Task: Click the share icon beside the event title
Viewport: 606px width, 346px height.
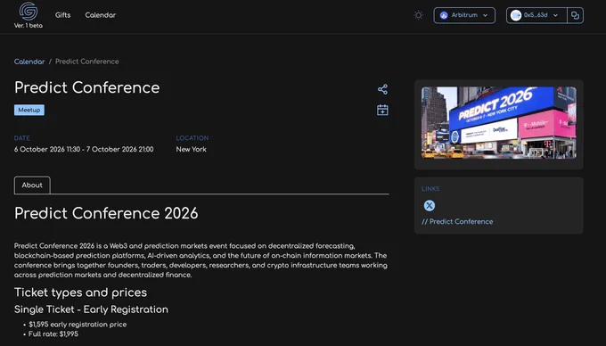Action: click(x=382, y=89)
